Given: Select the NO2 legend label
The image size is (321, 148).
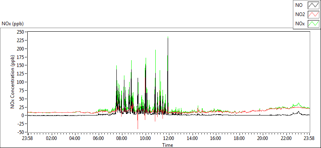Looking at the screenshot, I should (x=300, y=14).
